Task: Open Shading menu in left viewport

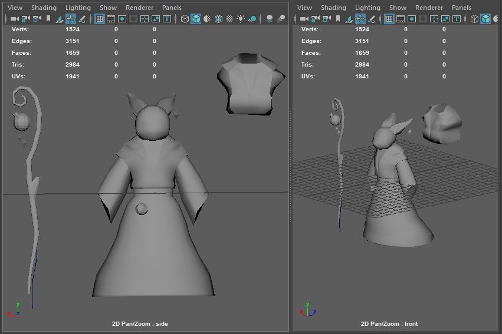Action: tap(44, 8)
